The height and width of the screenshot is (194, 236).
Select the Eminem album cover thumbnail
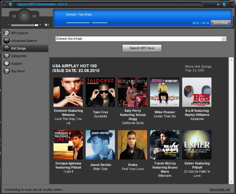(x=68, y=92)
